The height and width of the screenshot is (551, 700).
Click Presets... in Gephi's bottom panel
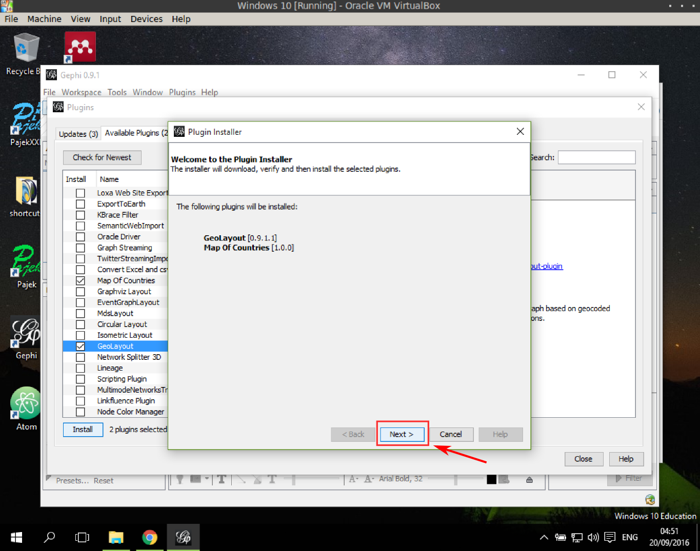72,481
